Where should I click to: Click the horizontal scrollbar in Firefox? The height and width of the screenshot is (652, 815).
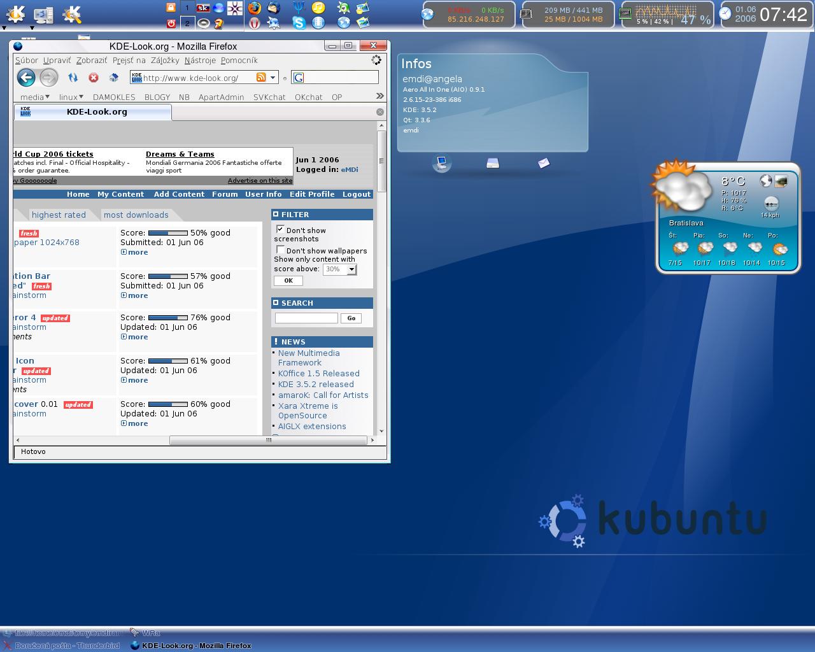click(269, 440)
